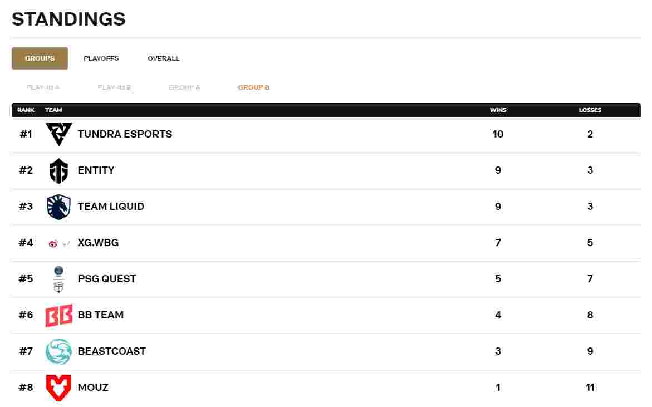The height and width of the screenshot is (407, 652).
Task: Click the Beastcoast teal logo
Action: point(58,352)
